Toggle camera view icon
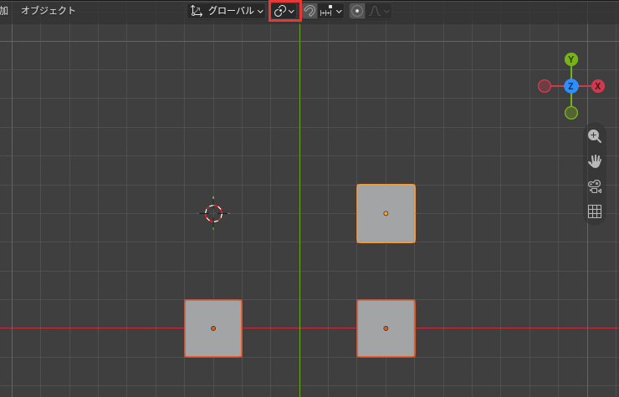 [595, 186]
